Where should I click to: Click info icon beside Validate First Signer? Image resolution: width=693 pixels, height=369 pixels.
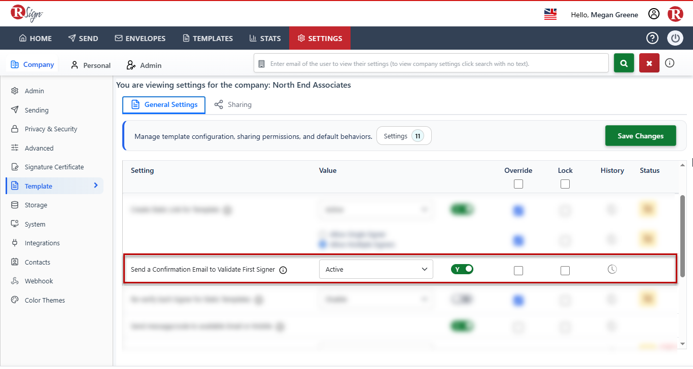(x=284, y=270)
